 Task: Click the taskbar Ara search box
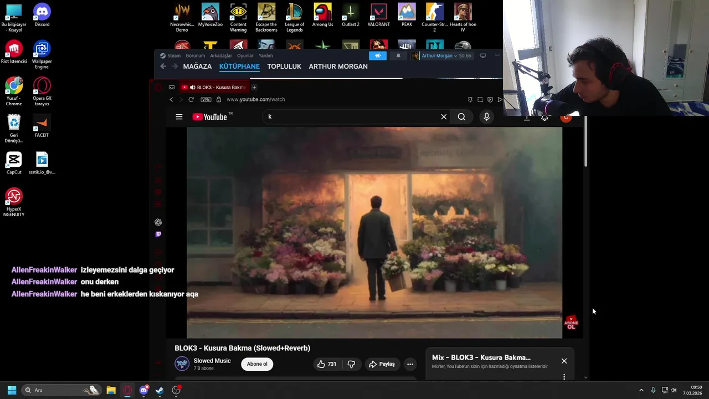pos(61,390)
